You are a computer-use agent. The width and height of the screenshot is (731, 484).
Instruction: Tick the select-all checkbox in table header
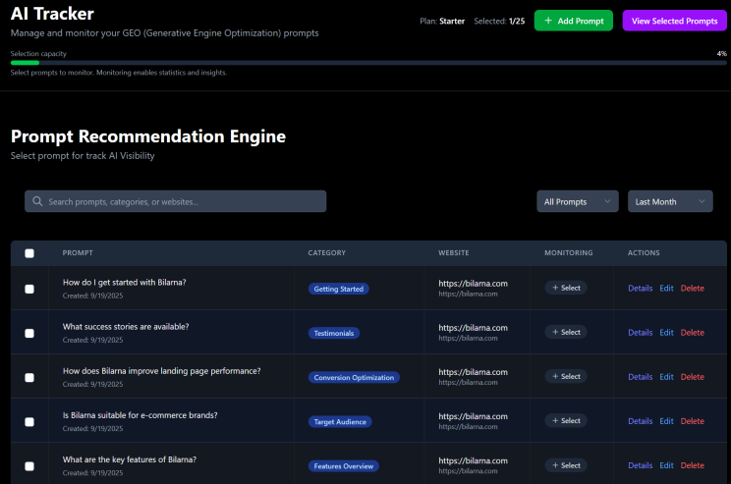tap(29, 253)
